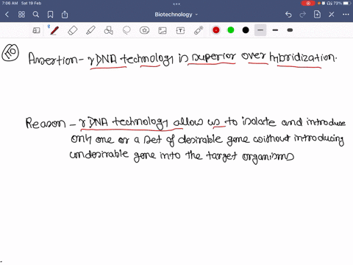
Task: Tap the screen recording indicator
Action: 308,3
